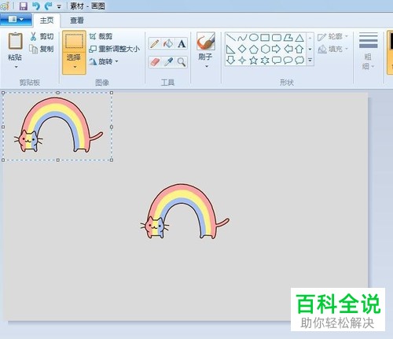
Task: Click the Undo arrow icon
Action: [x=36, y=6]
